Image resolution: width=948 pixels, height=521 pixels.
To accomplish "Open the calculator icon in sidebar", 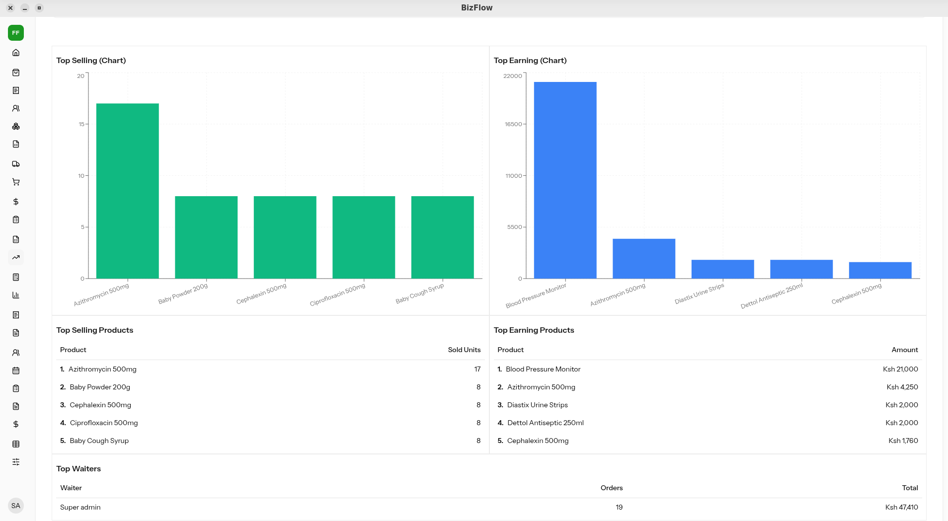I will (16, 277).
